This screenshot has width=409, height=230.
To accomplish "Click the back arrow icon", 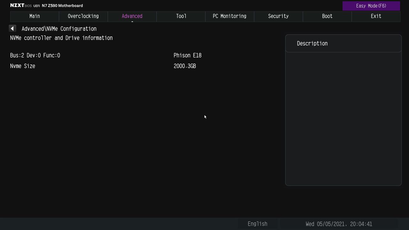I will [x=12, y=29].
